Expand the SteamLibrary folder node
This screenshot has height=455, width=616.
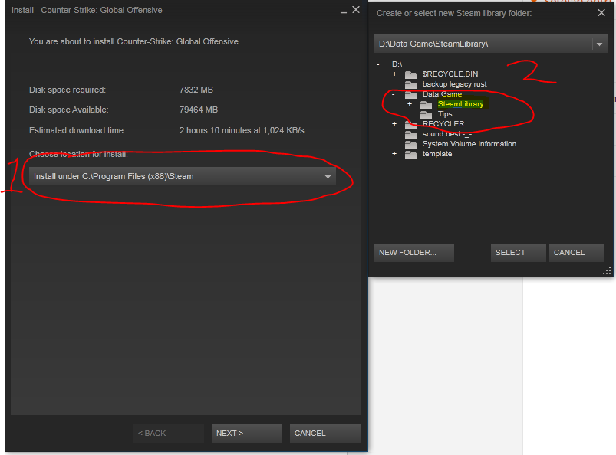410,104
